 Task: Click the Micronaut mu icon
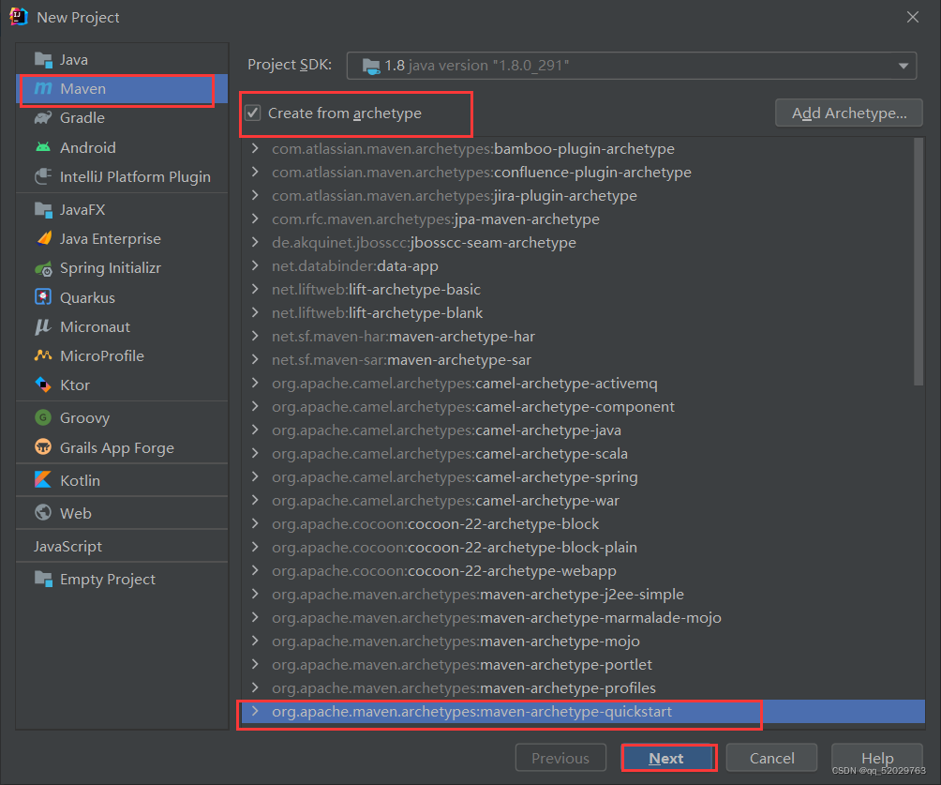pos(43,326)
